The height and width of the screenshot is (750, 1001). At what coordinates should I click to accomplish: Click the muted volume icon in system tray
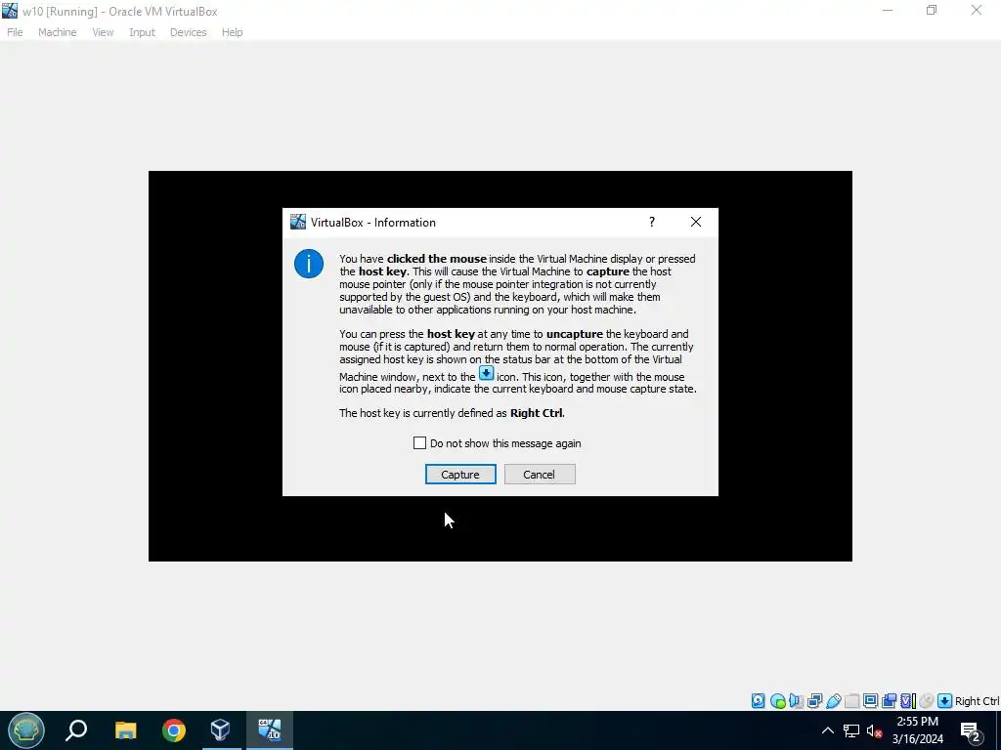(x=875, y=730)
